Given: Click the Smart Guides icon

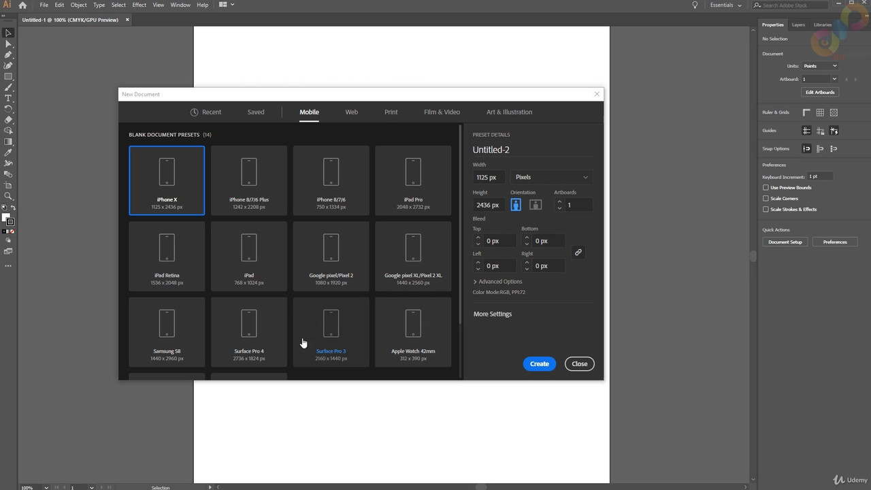Looking at the screenshot, I should [x=834, y=131].
